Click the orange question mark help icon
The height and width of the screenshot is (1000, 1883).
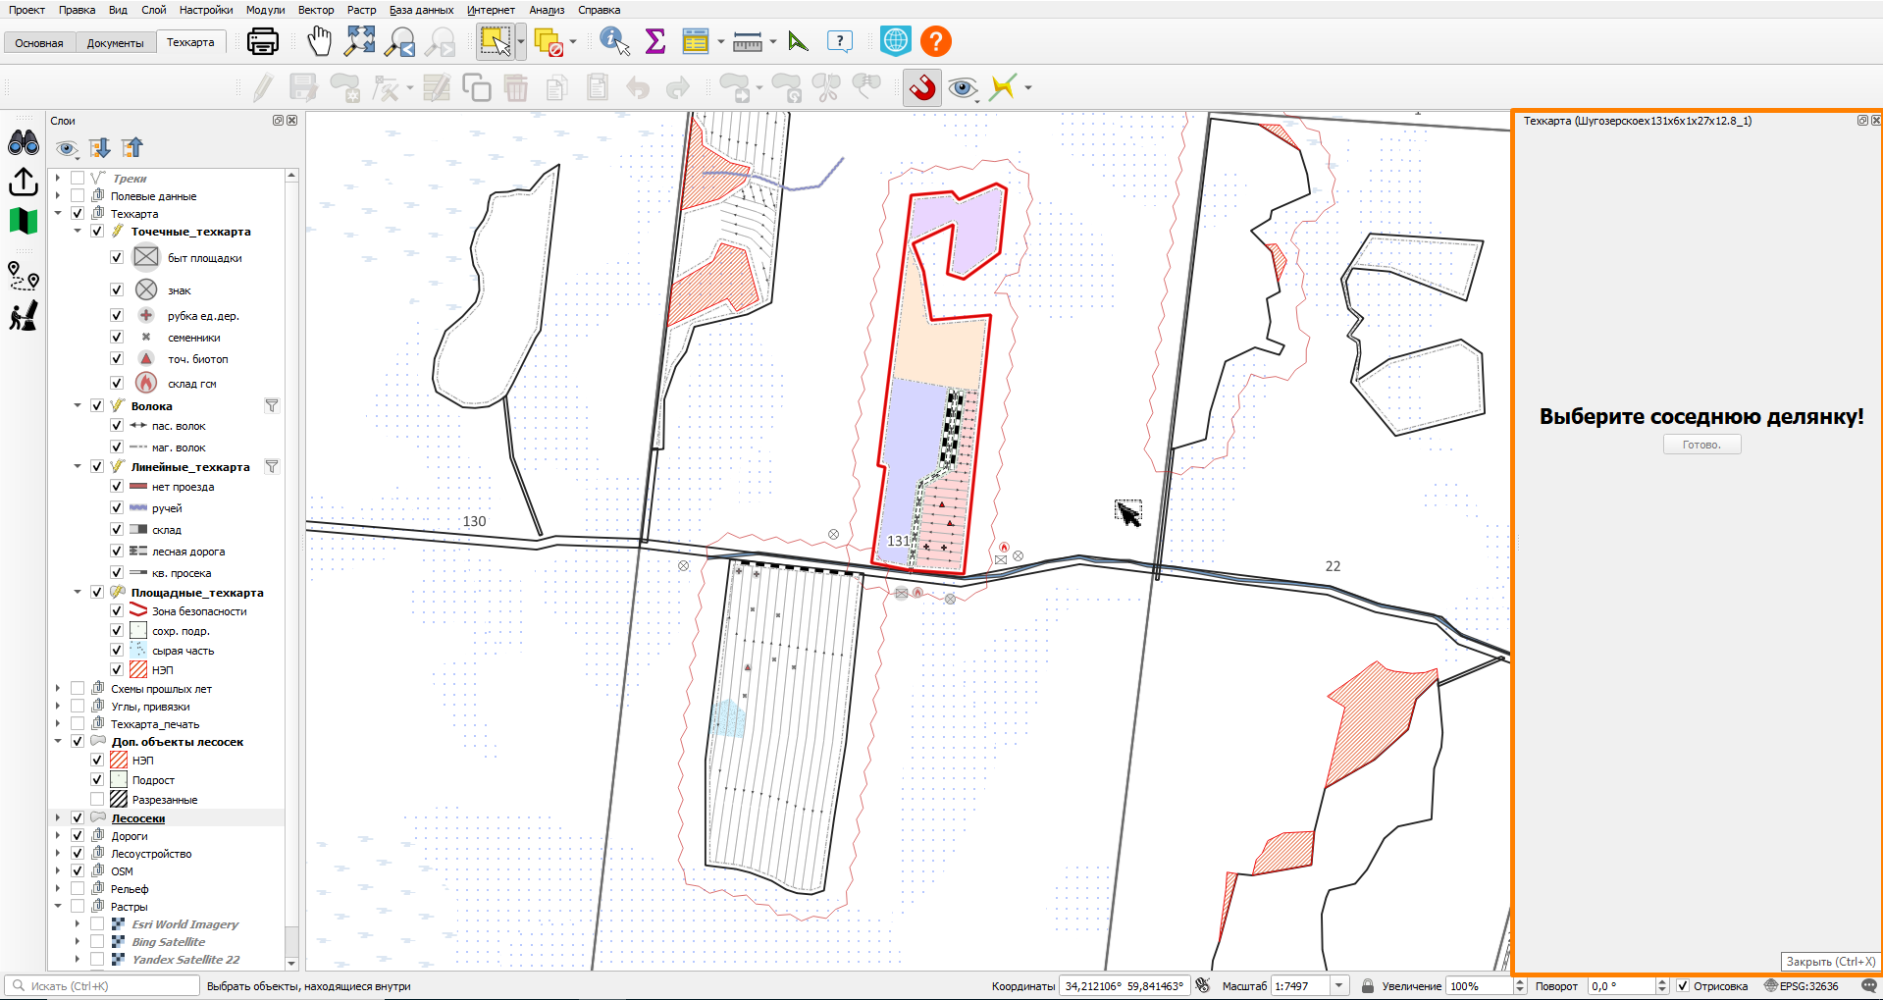(936, 41)
